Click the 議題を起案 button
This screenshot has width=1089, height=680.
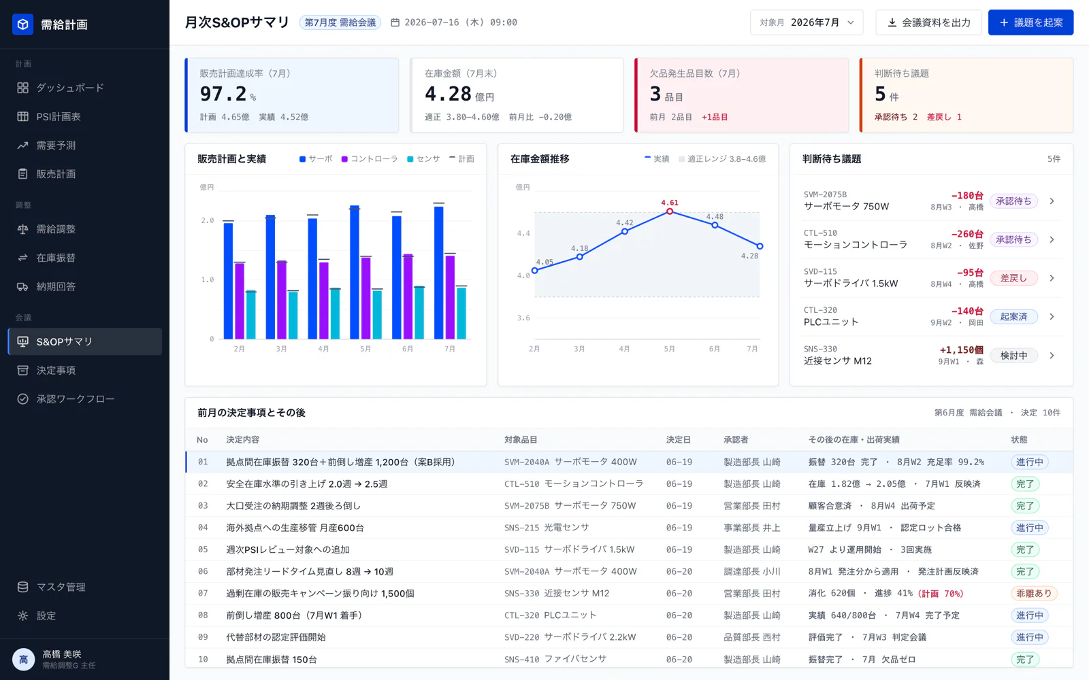(x=1030, y=22)
